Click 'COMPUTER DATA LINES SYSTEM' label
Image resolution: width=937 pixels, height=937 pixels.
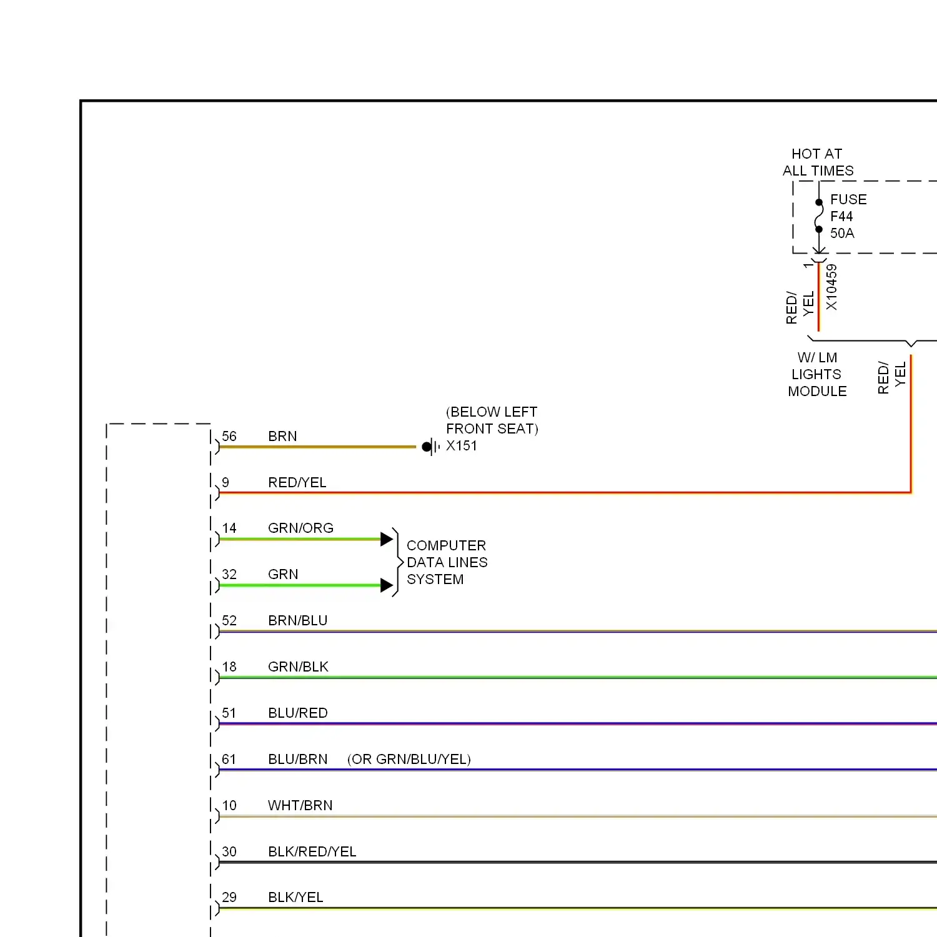point(447,562)
